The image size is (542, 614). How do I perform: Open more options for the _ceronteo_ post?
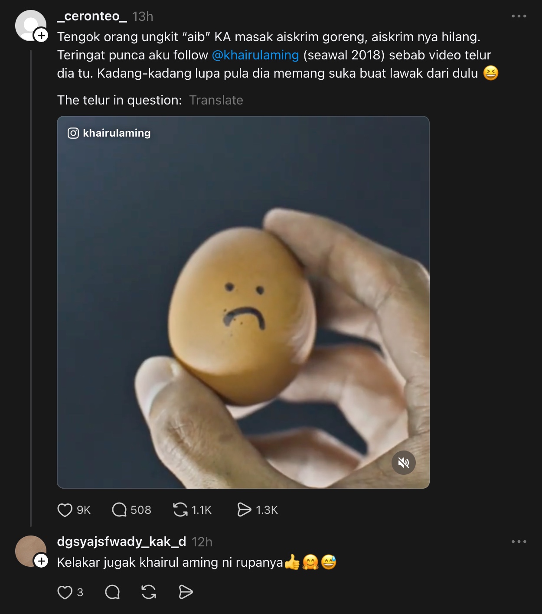[x=519, y=16]
